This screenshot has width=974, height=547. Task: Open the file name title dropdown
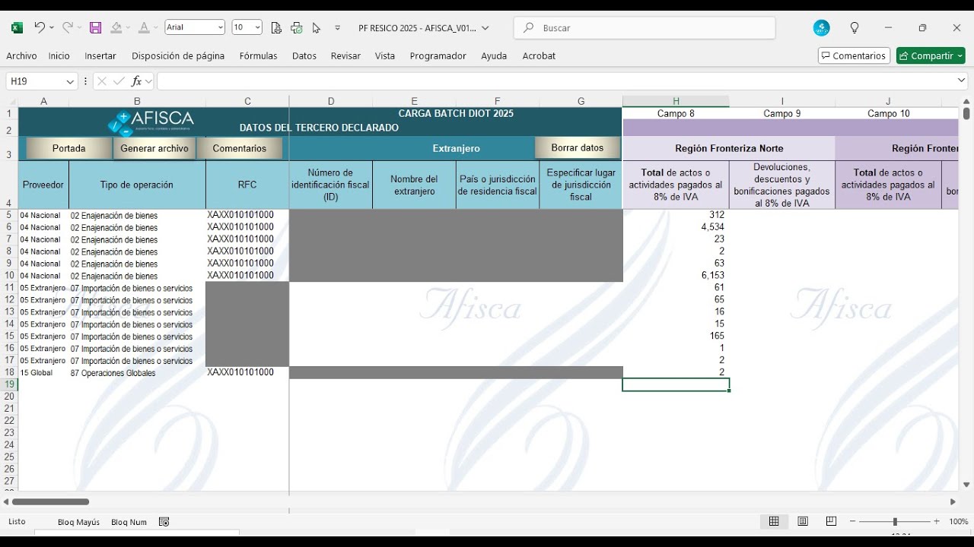click(485, 28)
